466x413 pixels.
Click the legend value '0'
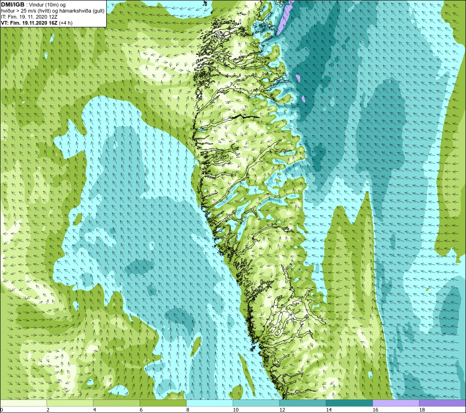pos(1,410)
